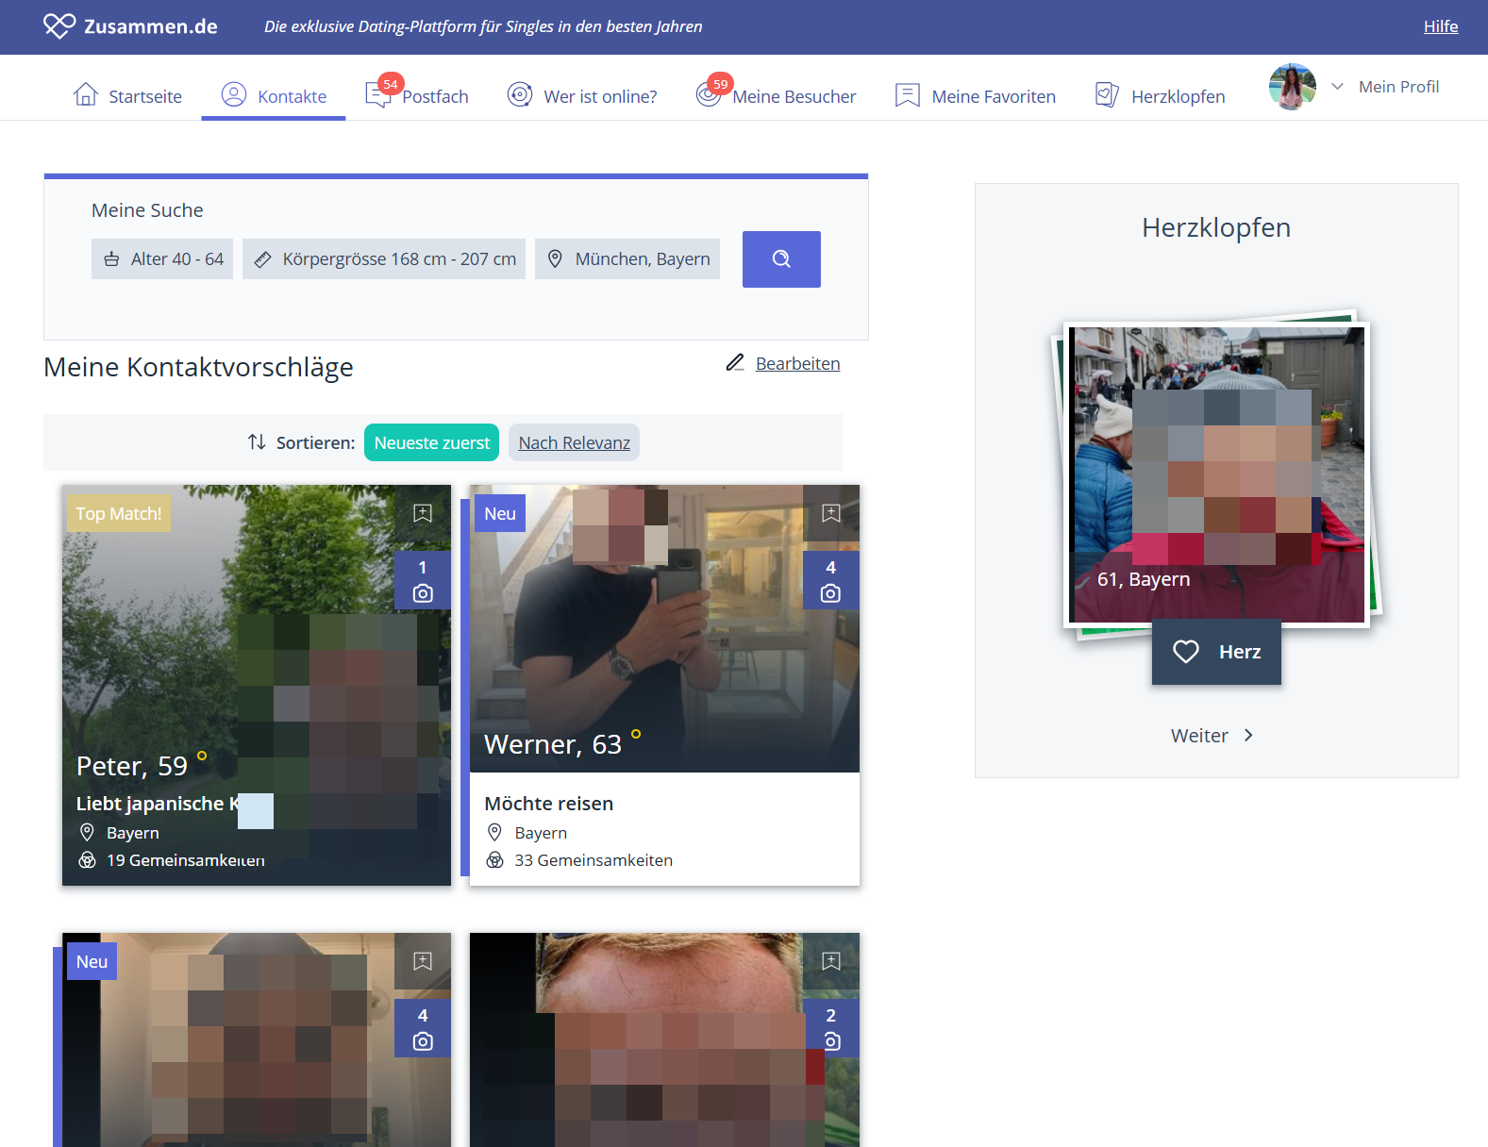Click the Mein Profil label

(1398, 87)
